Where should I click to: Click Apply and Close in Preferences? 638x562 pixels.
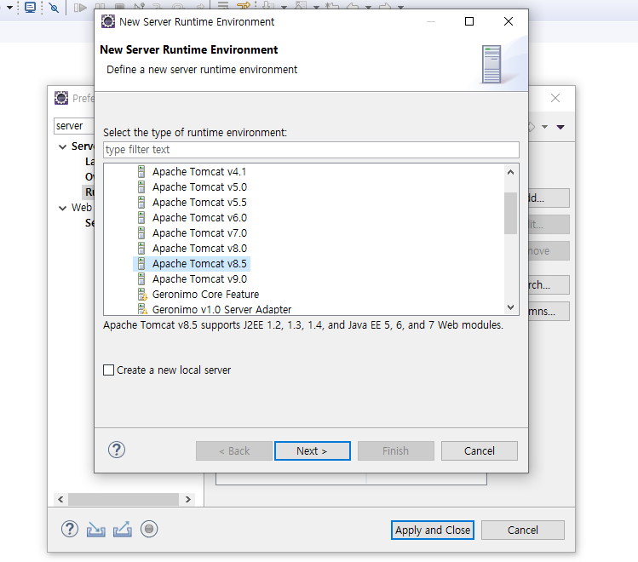coord(433,530)
